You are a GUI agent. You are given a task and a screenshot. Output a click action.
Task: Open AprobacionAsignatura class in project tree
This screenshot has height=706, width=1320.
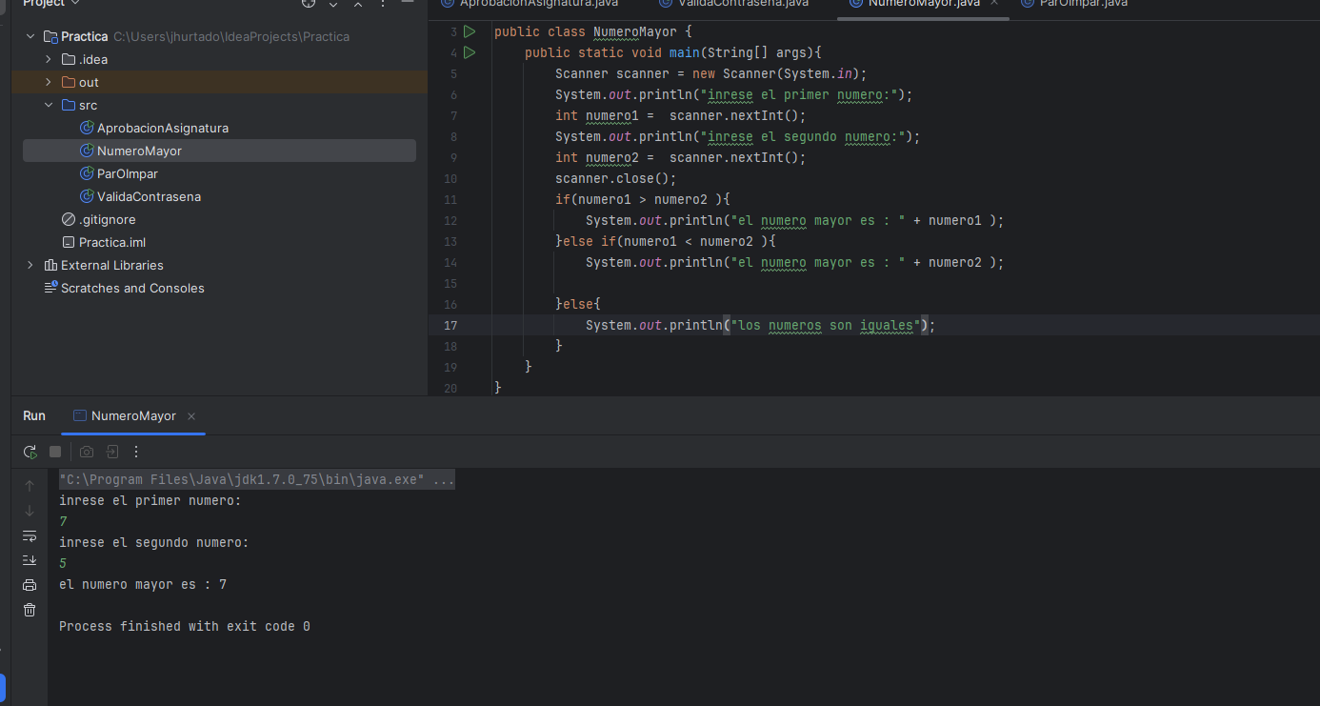163,128
